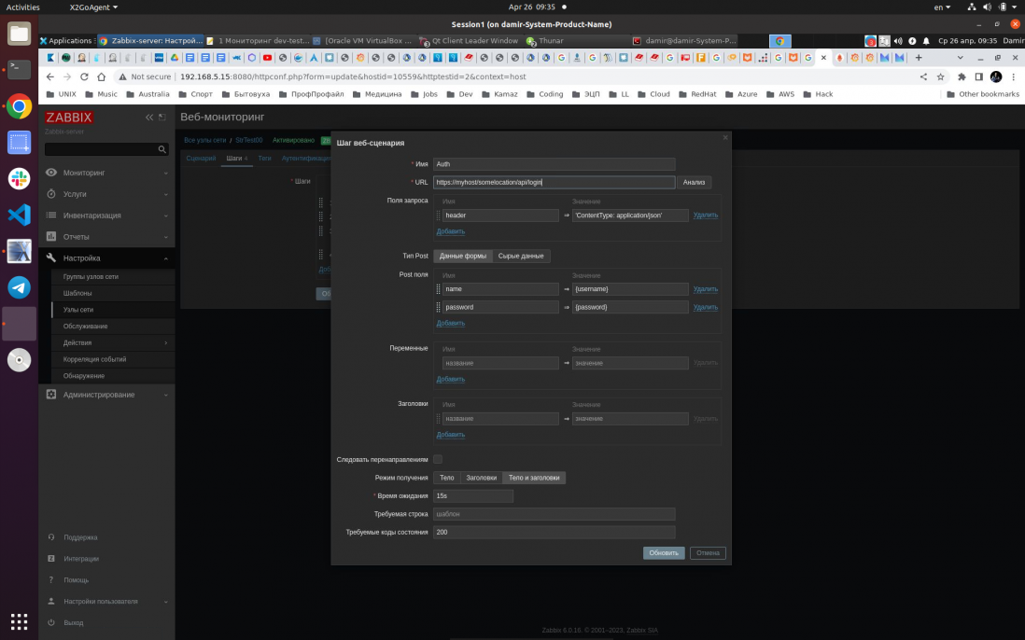Set retrieve mode to Заголовки
This screenshot has height=640, width=1025.
482,478
